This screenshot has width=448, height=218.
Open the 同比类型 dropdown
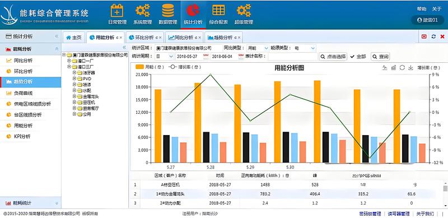[258, 48]
